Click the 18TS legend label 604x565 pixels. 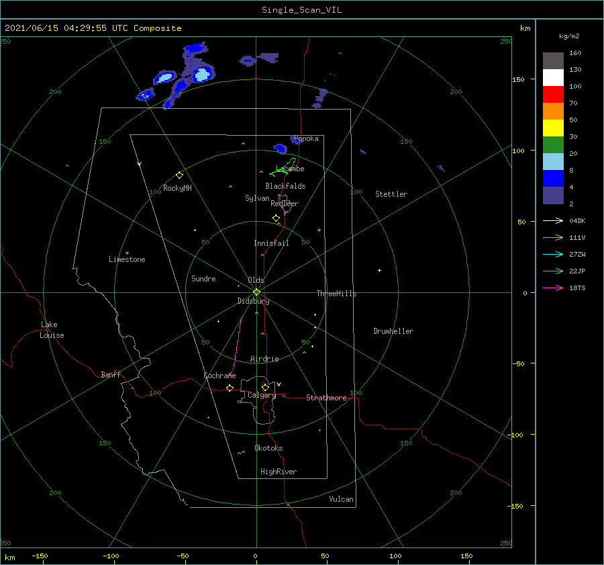point(577,288)
